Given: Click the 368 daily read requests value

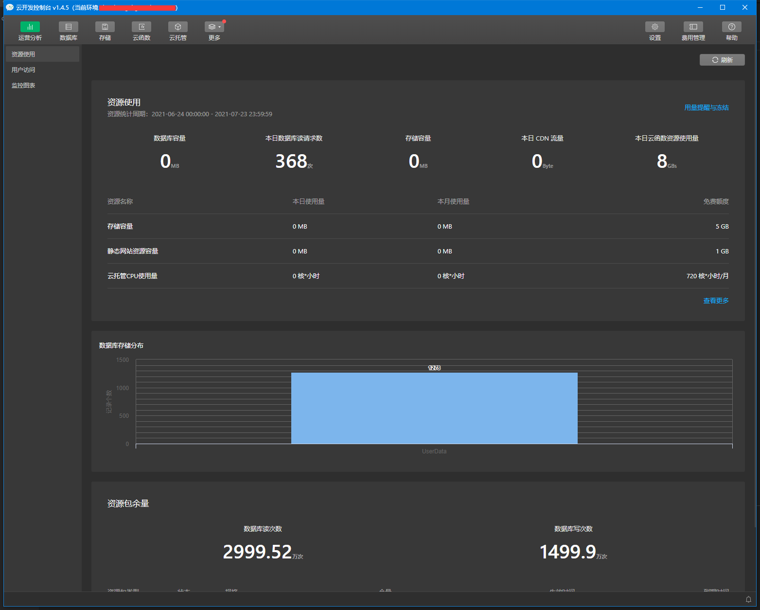Looking at the screenshot, I should pos(294,161).
